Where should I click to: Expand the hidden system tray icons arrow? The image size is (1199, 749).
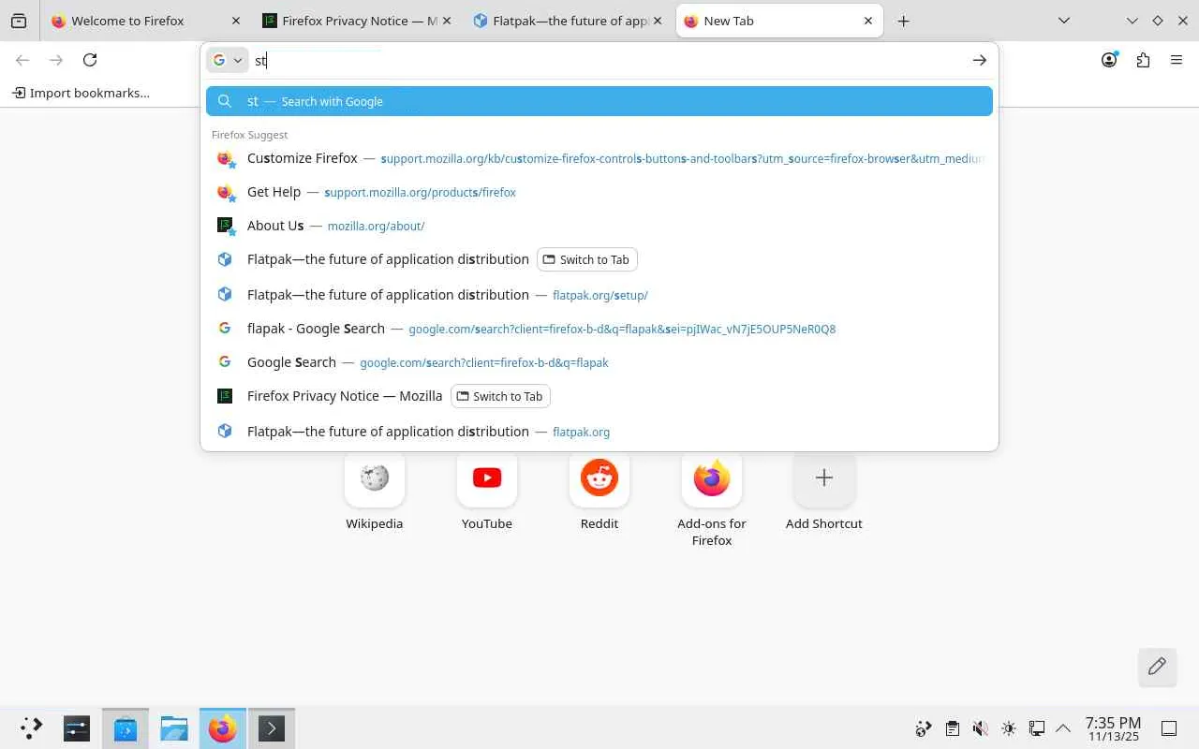click(1063, 728)
